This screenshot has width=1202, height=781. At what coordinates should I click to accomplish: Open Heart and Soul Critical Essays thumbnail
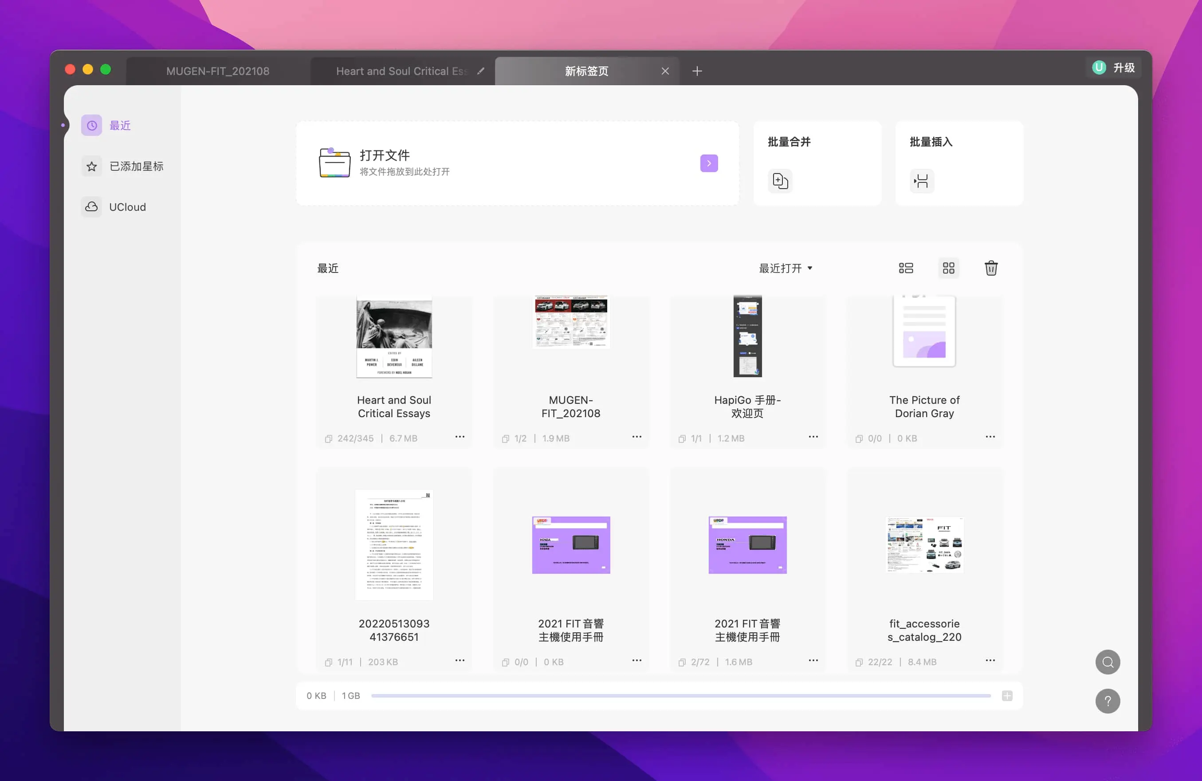tap(394, 337)
